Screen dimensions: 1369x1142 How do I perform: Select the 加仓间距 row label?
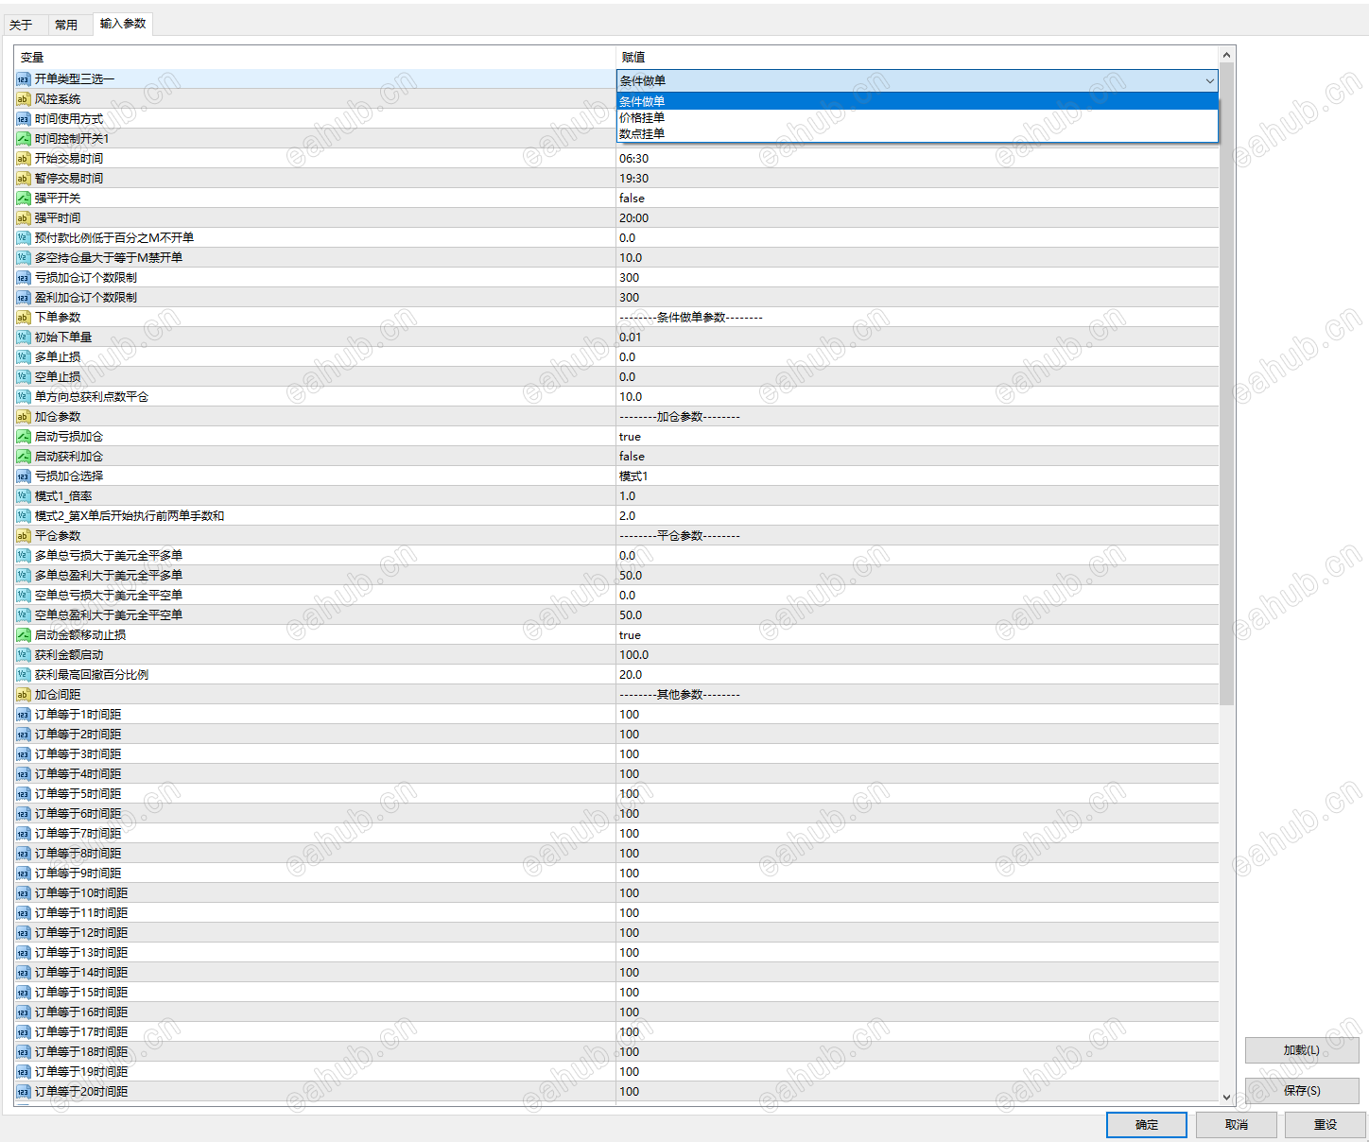pyautogui.click(x=58, y=695)
